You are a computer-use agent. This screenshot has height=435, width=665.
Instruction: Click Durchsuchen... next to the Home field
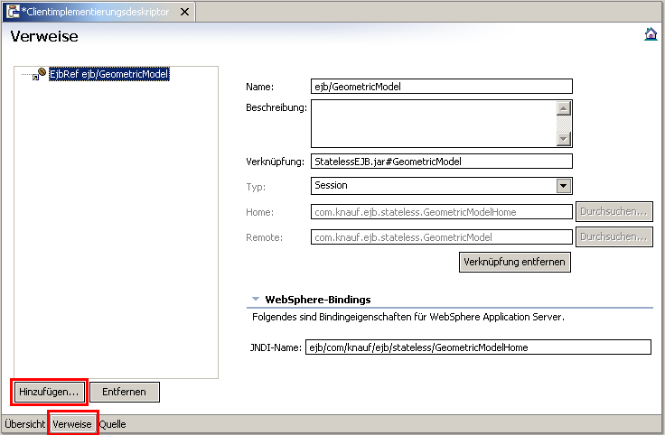point(614,212)
